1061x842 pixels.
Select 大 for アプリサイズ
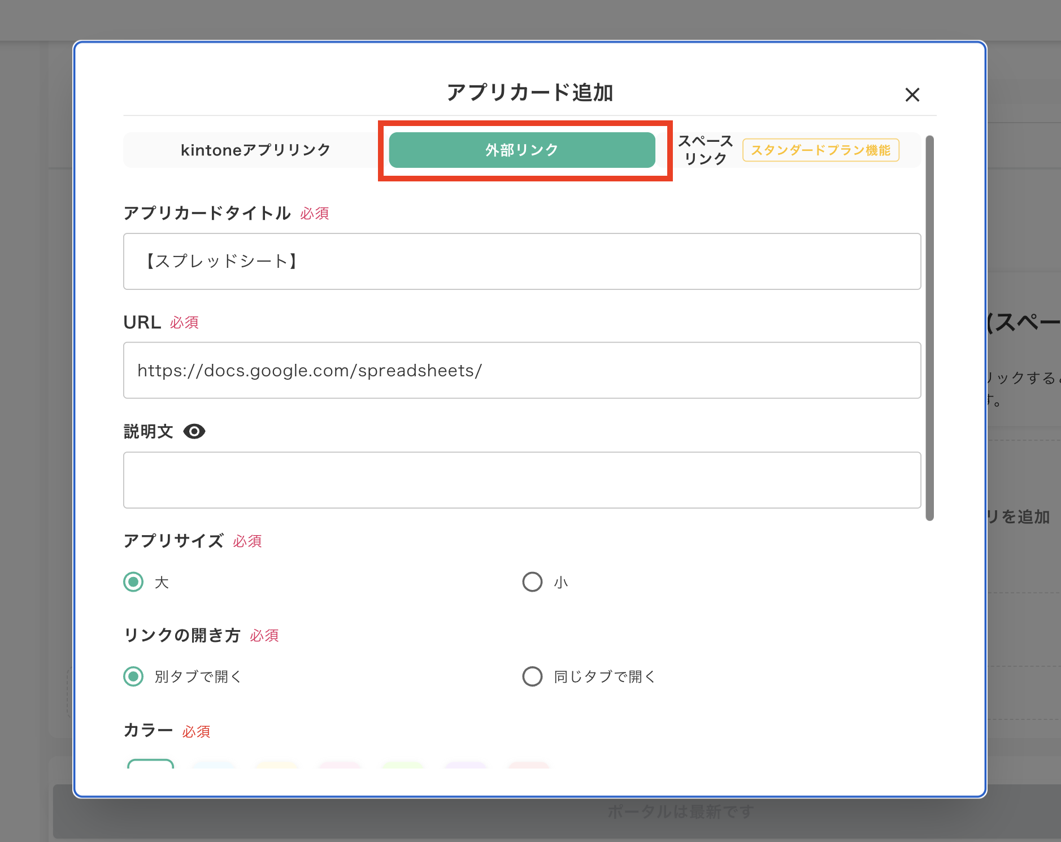click(x=133, y=582)
